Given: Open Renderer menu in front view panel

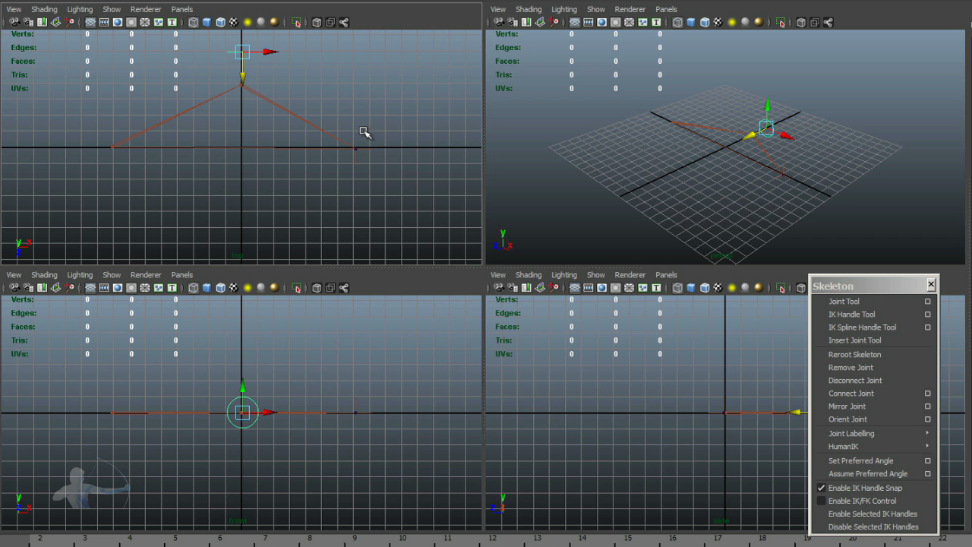Looking at the screenshot, I should pyautogui.click(x=146, y=275).
